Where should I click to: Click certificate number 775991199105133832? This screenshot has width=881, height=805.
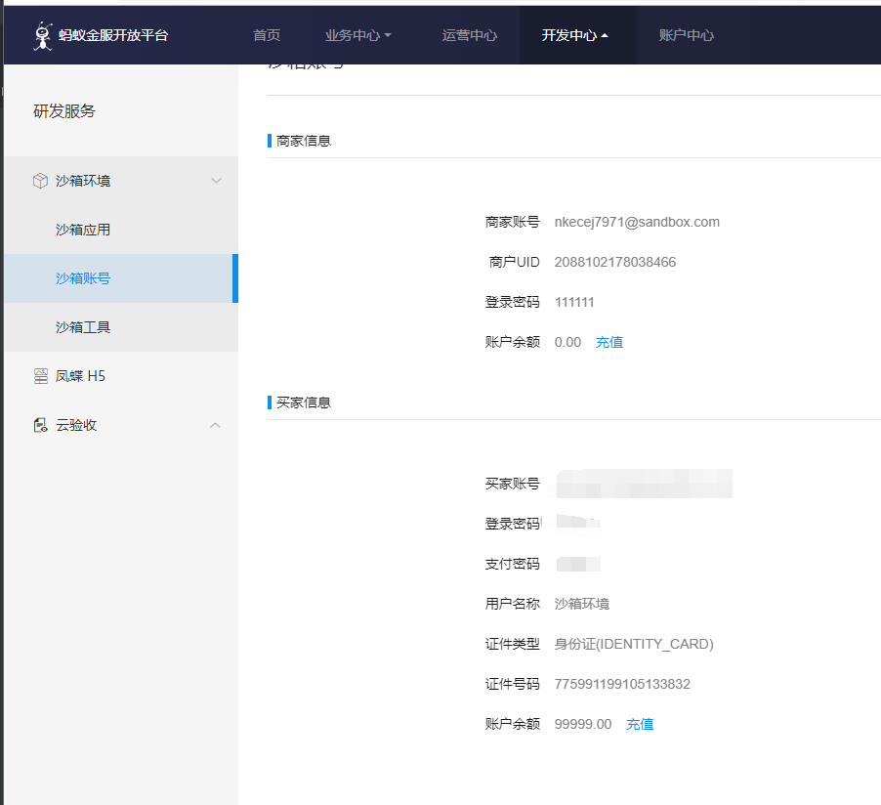point(622,684)
